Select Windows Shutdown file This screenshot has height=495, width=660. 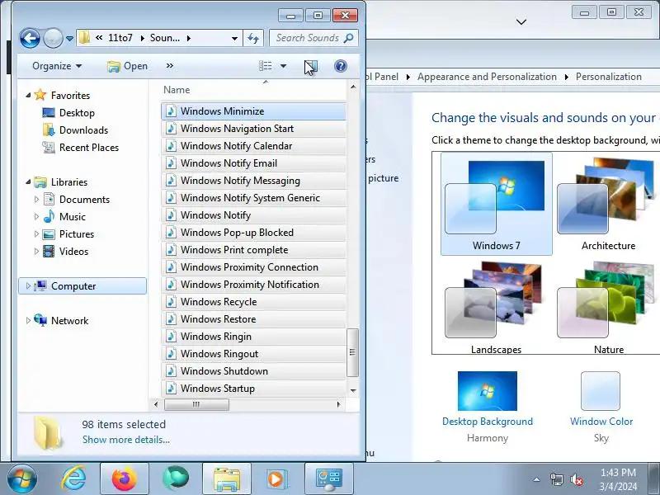coord(253,370)
